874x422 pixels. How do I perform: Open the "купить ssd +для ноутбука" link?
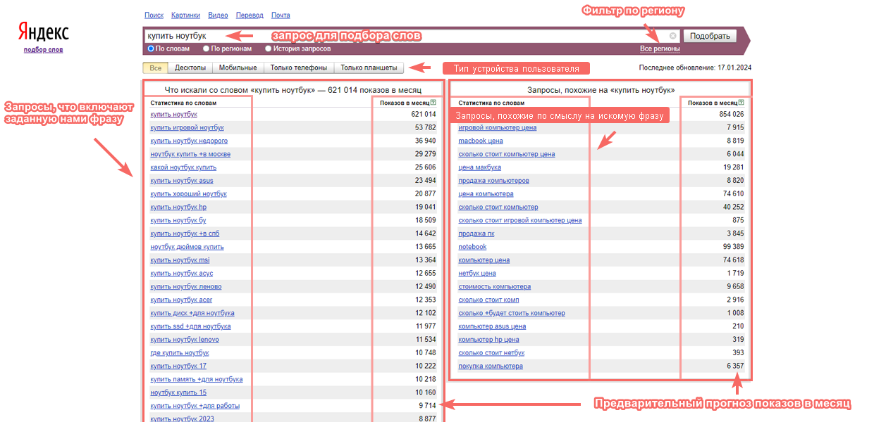point(190,326)
